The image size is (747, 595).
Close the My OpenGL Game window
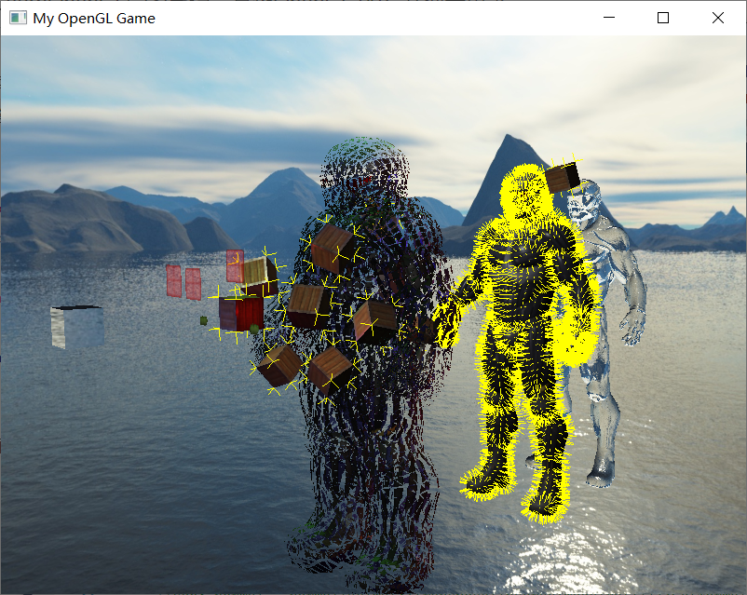pos(717,18)
